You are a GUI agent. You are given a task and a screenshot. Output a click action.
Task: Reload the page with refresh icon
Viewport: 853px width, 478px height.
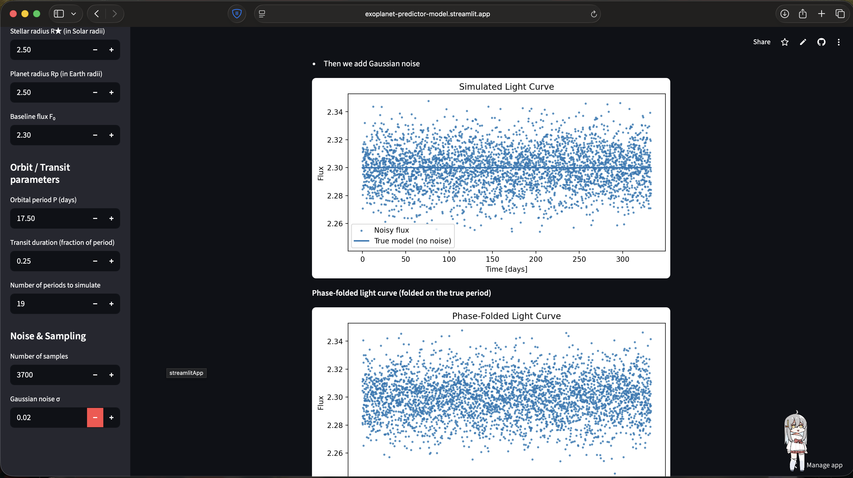pyautogui.click(x=594, y=14)
